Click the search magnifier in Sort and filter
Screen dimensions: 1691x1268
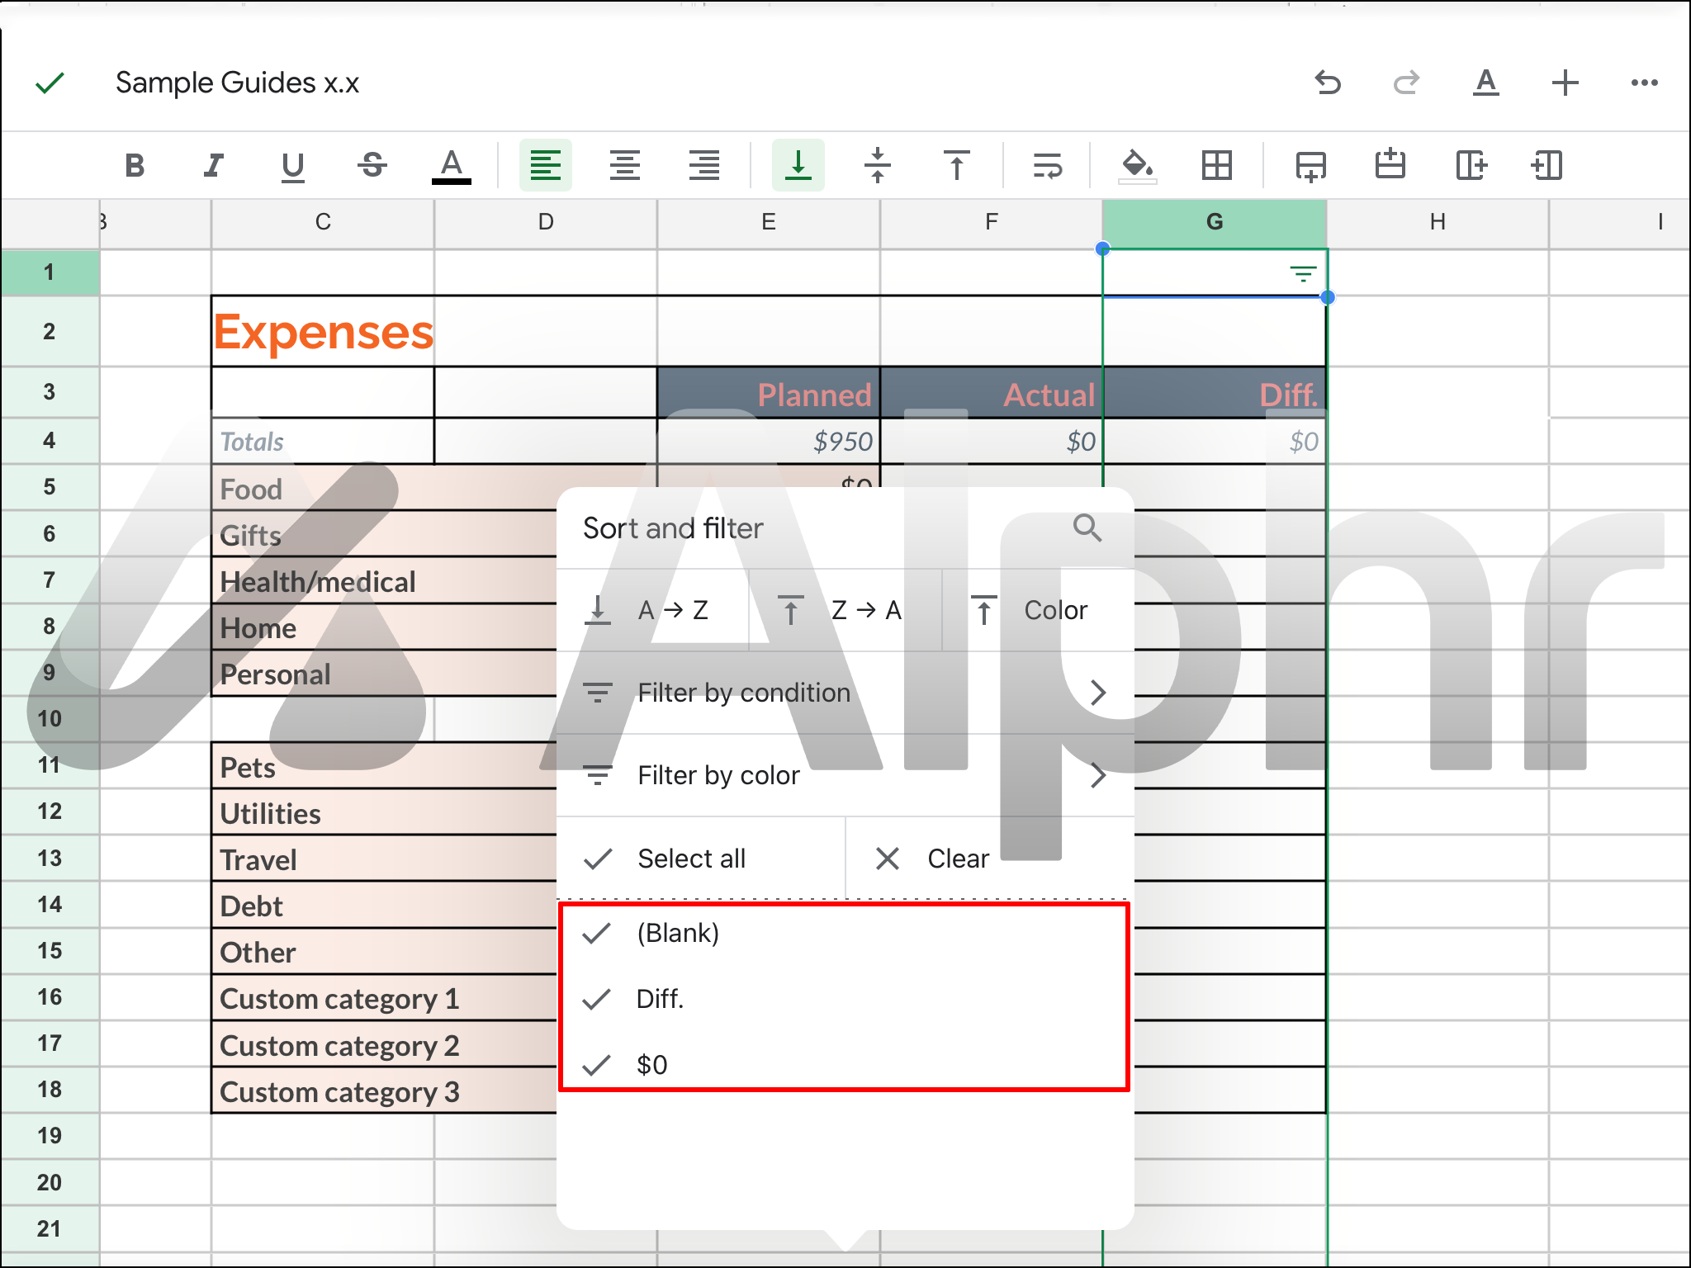[x=1087, y=528]
